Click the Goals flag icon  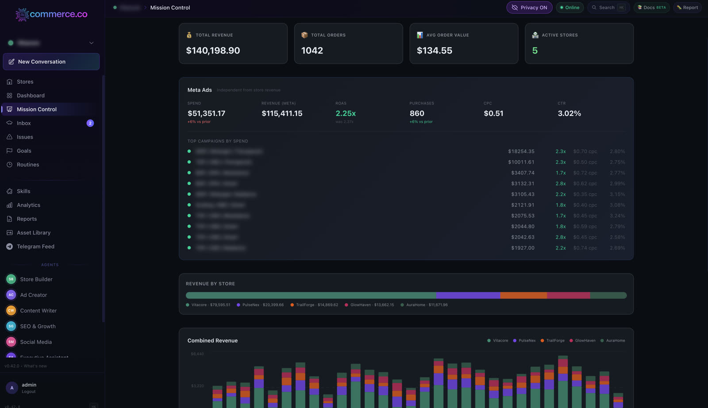click(9, 151)
